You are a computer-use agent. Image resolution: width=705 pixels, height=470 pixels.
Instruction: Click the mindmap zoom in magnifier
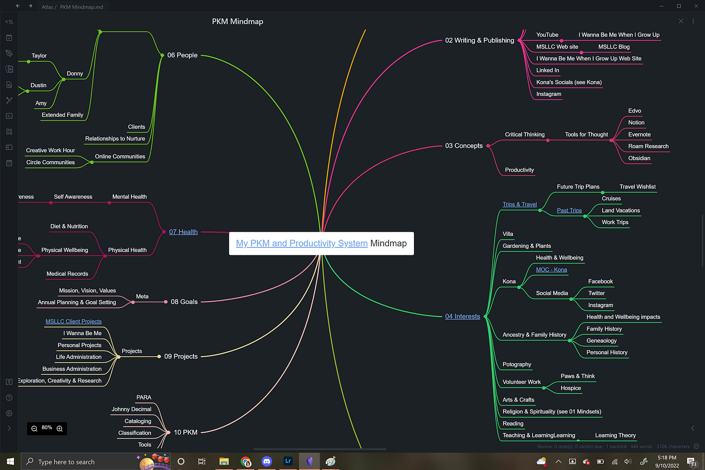pyautogui.click(x=59, y=429)
